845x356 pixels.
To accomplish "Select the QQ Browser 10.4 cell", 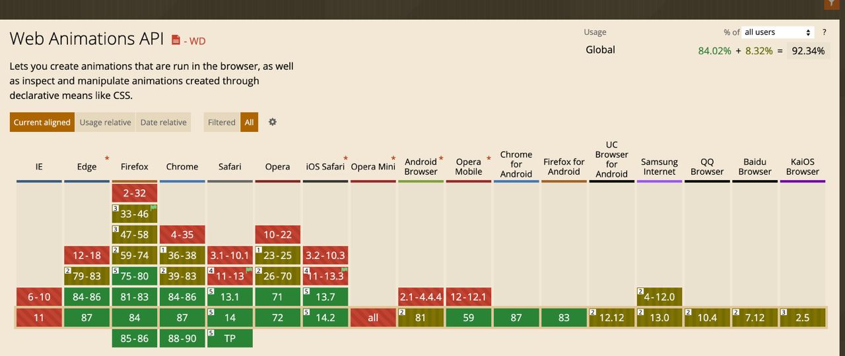I will click(707, 318).
